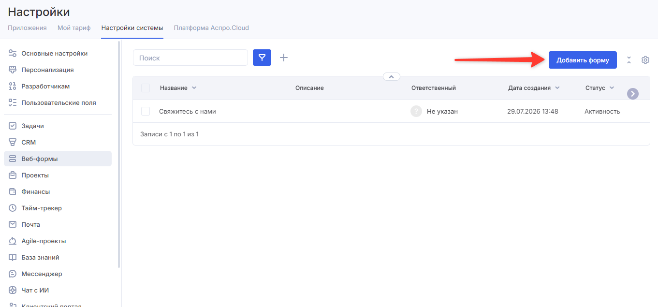Click the Пользовательские поля sidebar icon
This screenshot has height=307, width=658.
[x=13, y=102]
